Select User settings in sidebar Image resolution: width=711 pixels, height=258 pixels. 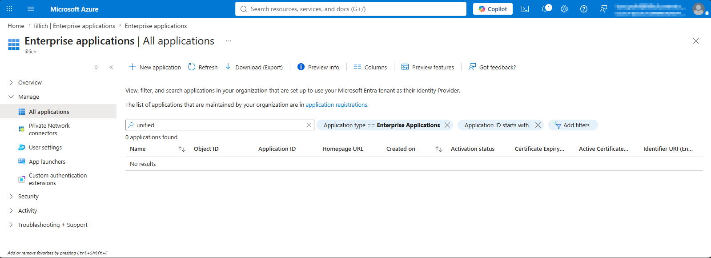coord(45,147)
